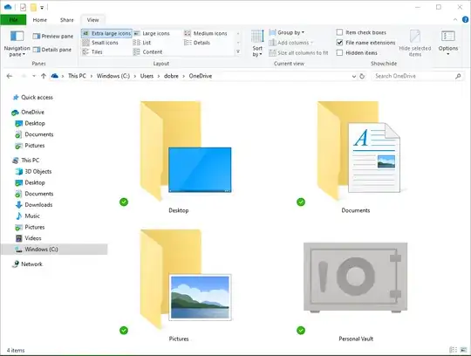Select 3D Objects in the sidebar
Viewport: 471px width, 356px height.
point(34,172)
